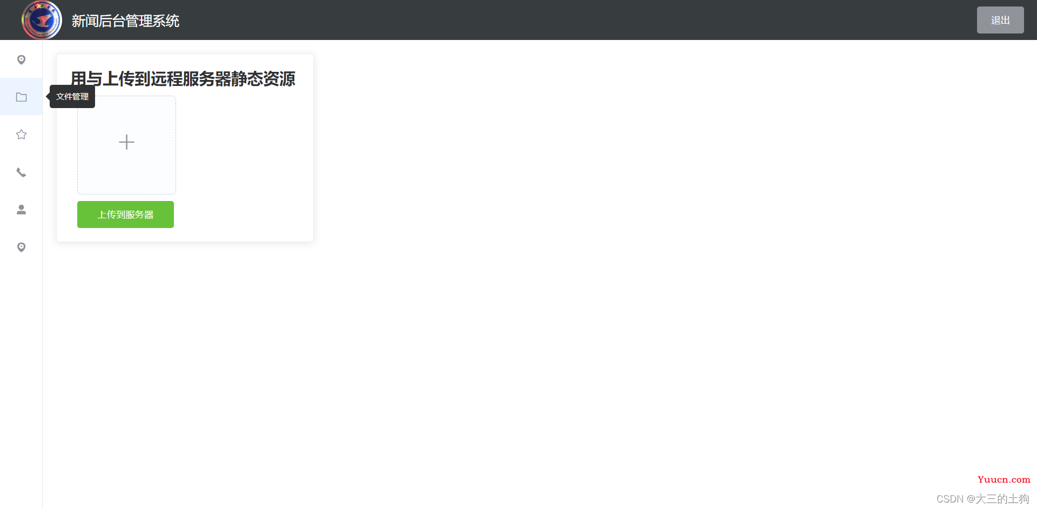Click the CSDN @大三的土狗 watermark text

coord(982,499)
